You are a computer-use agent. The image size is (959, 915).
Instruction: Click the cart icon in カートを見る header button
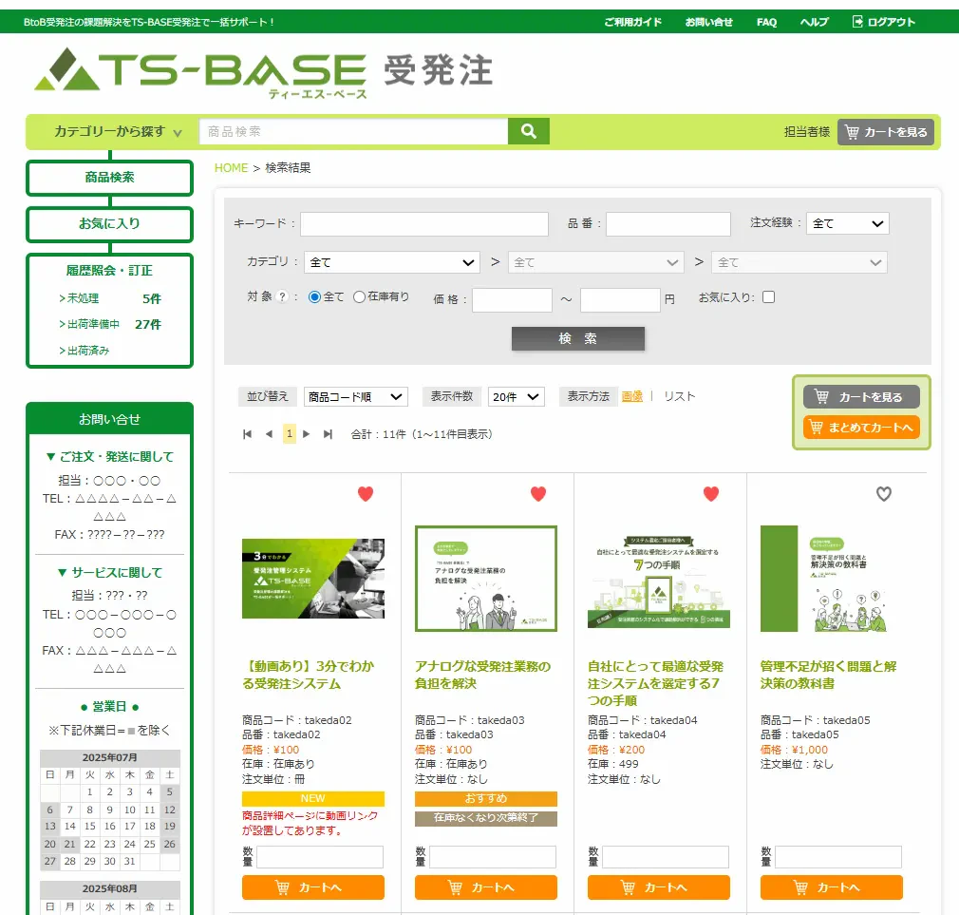pos(855,132)
